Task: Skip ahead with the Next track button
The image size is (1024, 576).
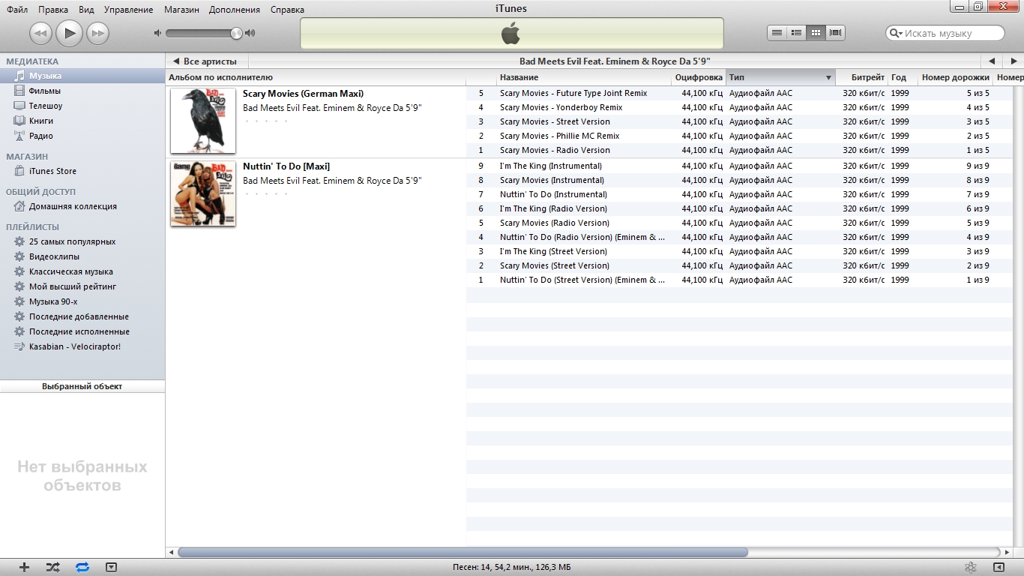Action: 97,33
